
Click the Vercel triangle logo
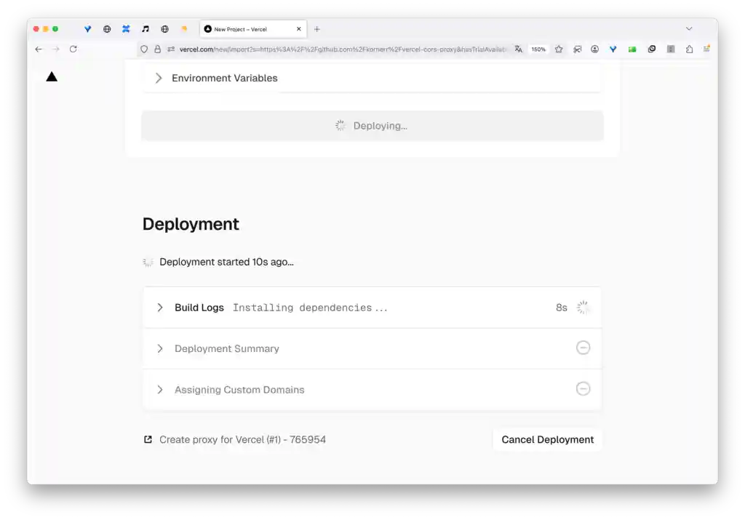click(x=52, y=77)
